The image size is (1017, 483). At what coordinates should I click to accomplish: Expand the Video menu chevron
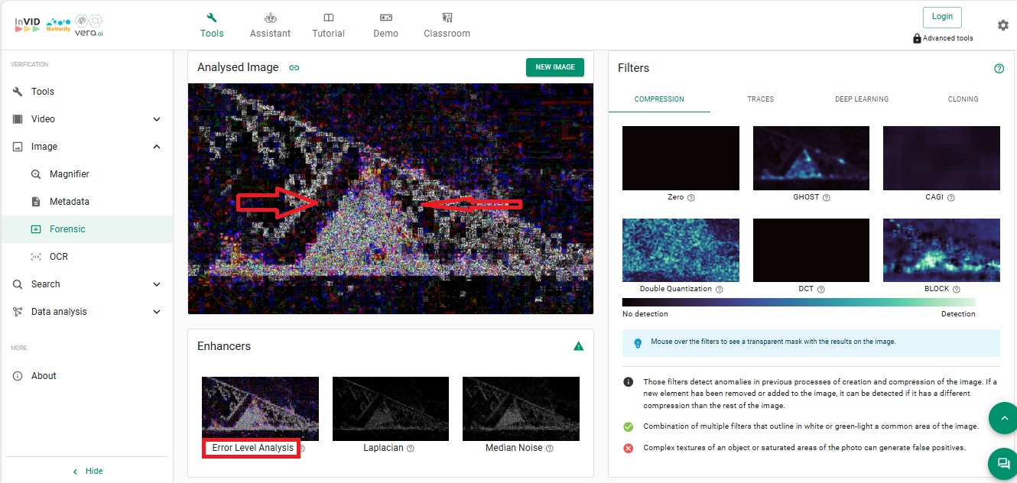coord(157,119)
